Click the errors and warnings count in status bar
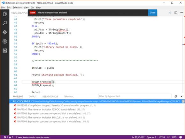 point(8,137)
